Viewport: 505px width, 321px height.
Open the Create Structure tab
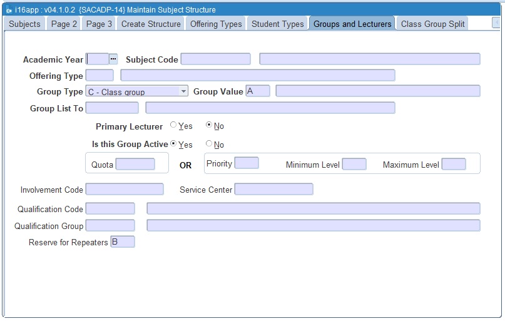(151, 24)
